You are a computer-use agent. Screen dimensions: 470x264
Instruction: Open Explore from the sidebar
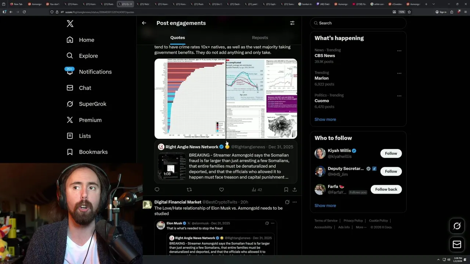click(82, 56)
